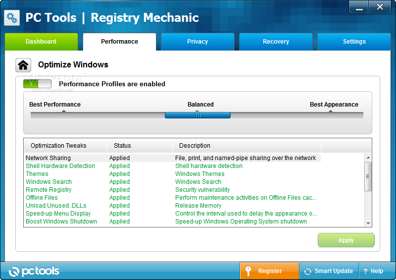
Task: Click the tweaks list scroll down arrow
Action: point(368,223)
